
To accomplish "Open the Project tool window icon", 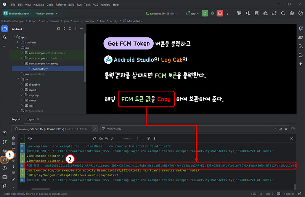I will [5, 29].
